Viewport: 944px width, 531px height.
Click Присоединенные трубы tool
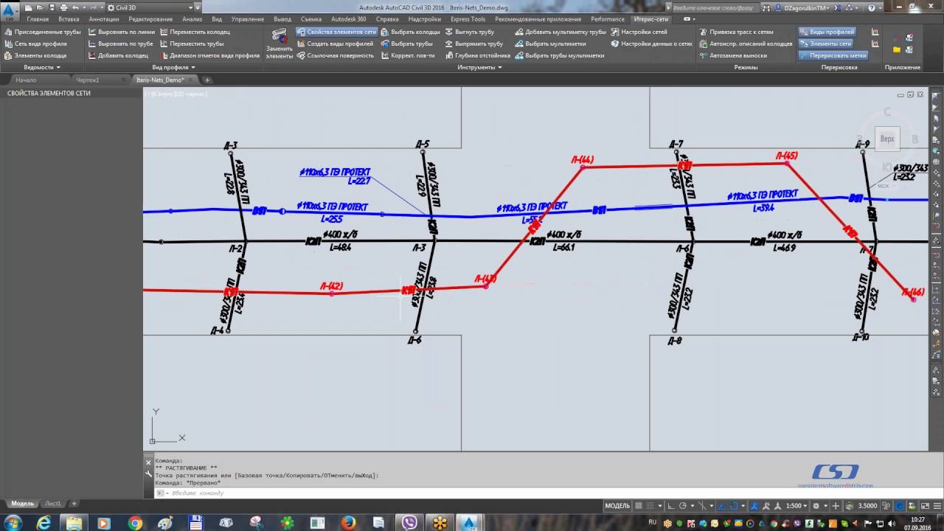pyautogui.click(x=42, y=32)
